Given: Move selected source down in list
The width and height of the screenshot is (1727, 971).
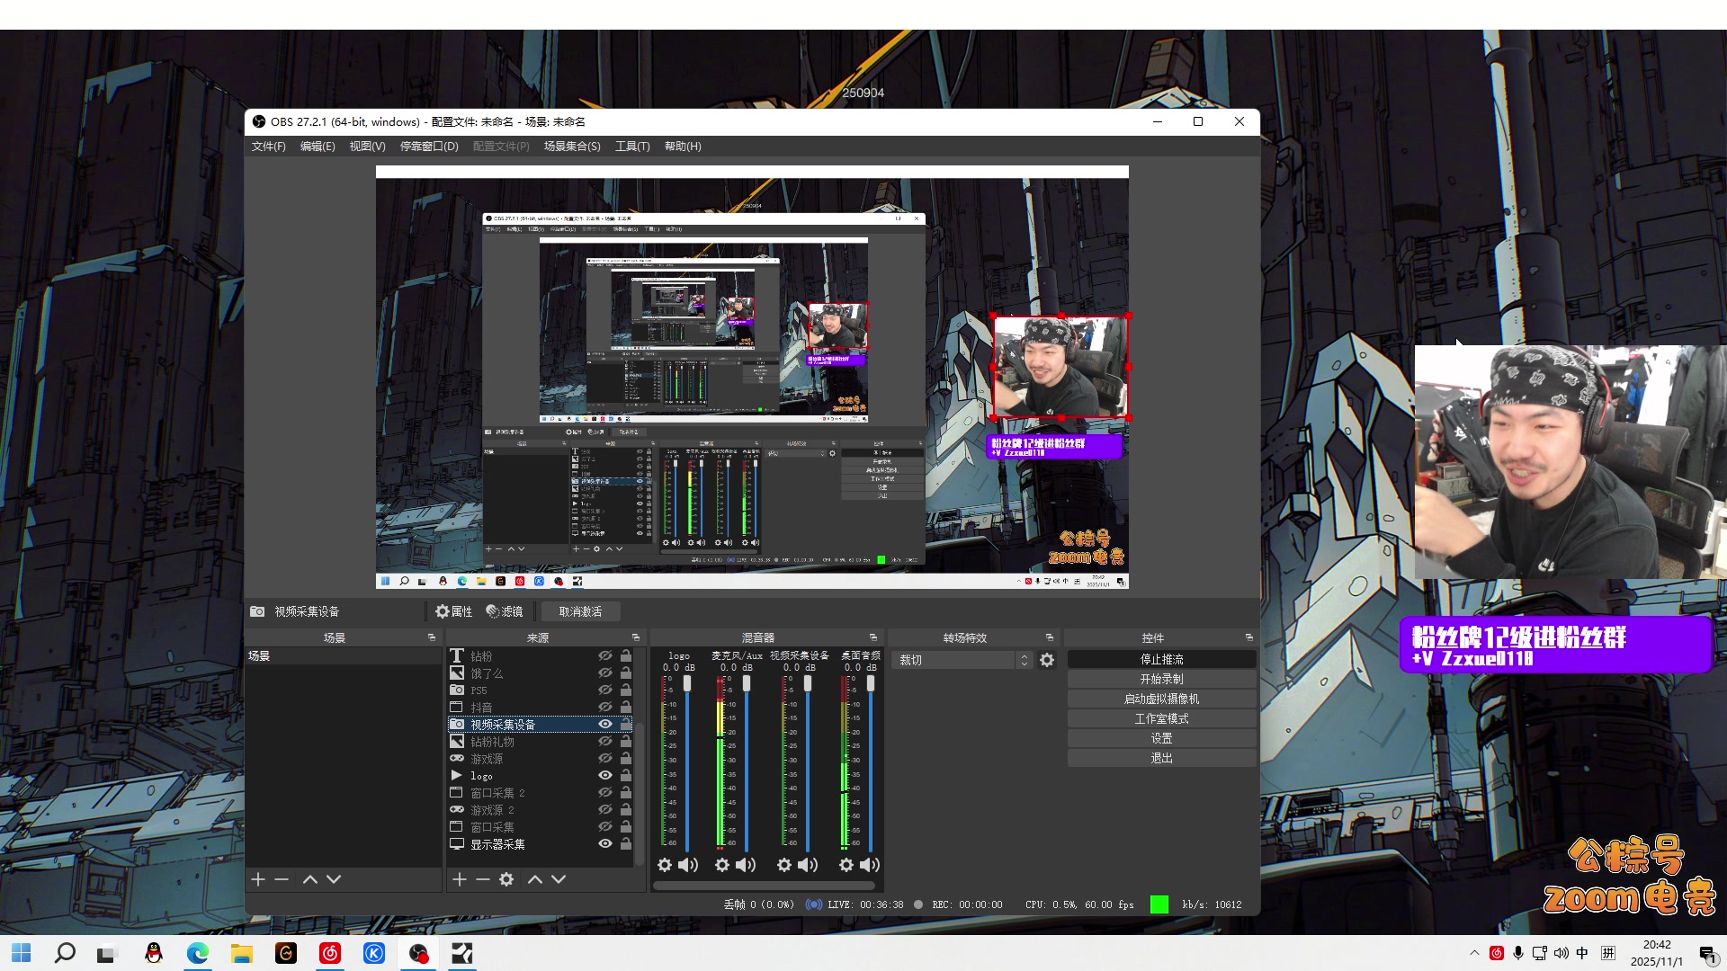Looking at the screenshot, I should coord(559,879).
